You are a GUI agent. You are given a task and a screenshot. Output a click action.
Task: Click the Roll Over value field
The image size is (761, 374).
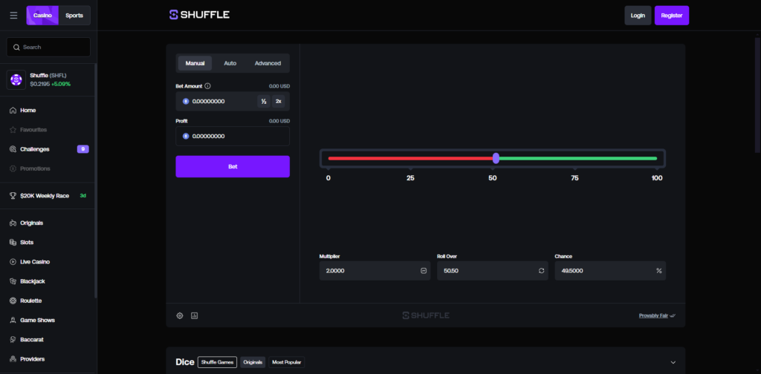coord(493,271)
